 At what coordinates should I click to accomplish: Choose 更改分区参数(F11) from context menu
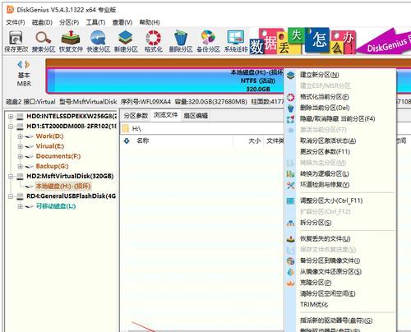click(325, 152)
